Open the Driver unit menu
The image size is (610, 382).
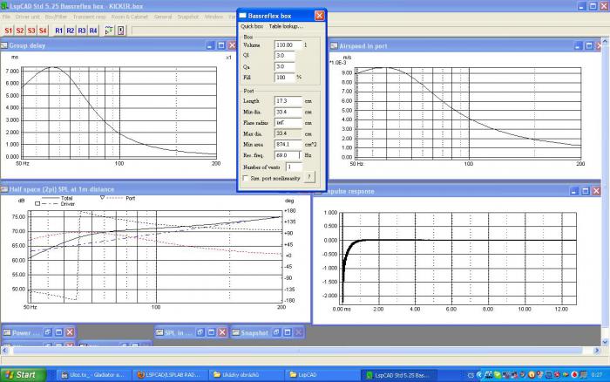tap(28, 17)
